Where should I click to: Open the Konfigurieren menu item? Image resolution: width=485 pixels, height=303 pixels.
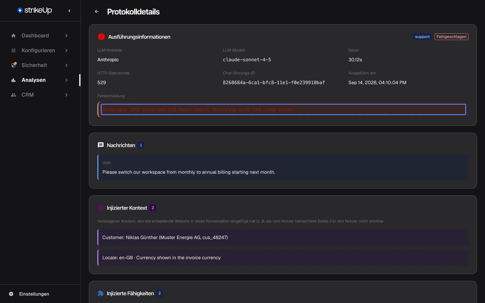[x=40, y=50]
